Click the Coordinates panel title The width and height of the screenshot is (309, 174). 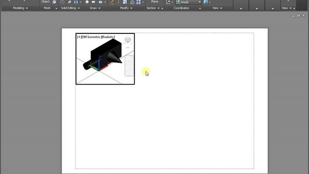(x=182, y=8)
